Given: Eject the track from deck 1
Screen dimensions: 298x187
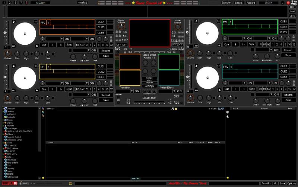Looking at the screenshot, I should 37,46.
